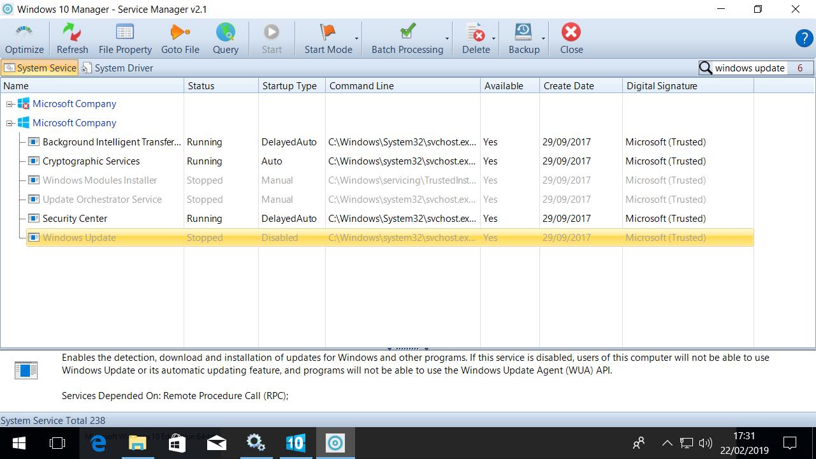Click the icon next to Windows Modules Installer
The image size is (816, 459).
coord(34,180)
